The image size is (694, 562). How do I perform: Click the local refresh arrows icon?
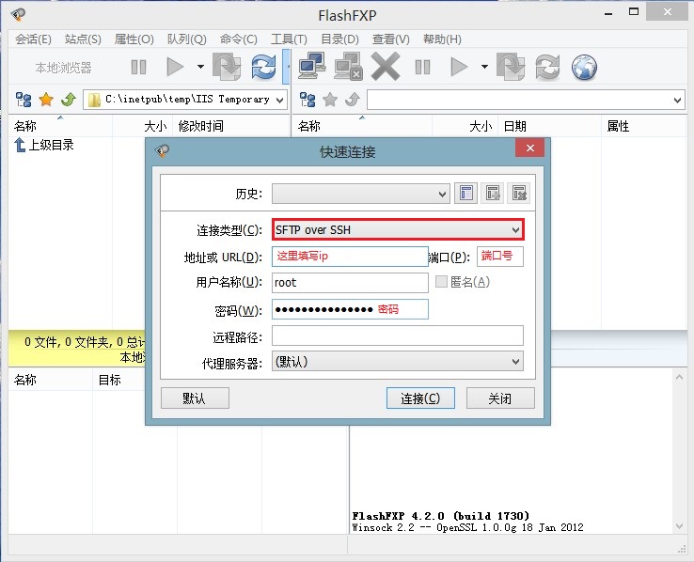click(262, 67)
